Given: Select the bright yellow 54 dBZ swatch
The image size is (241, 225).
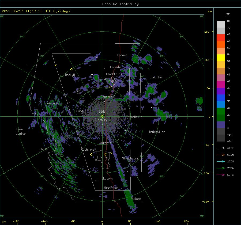Looking at the screenshot, I should point(221,58).
